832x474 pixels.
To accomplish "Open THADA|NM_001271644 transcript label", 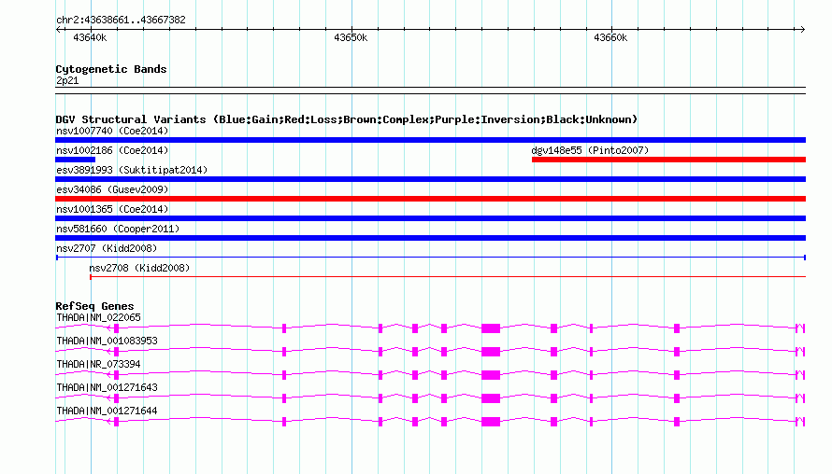I will pyautogui.click(x=107, y=411).
